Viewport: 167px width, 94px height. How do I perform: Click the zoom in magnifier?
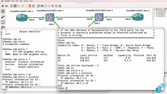pyautogui.click(x=53, y=6)
